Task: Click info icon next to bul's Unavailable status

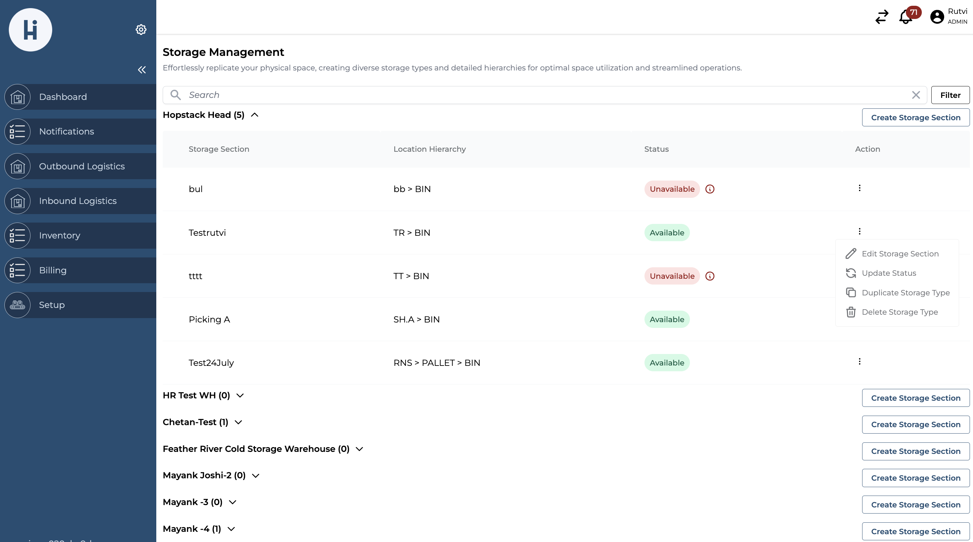Action: (x=710, y=189)
